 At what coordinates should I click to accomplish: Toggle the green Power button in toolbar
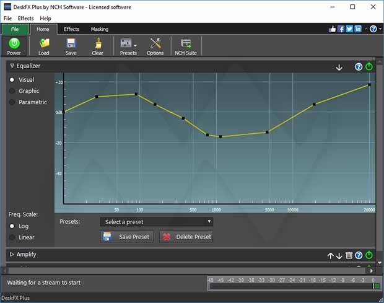point(14,46)
